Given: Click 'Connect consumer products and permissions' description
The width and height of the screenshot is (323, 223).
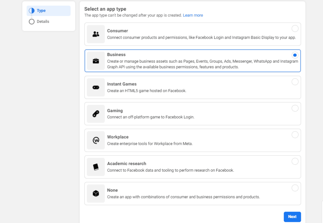Looking at the screenshot, I should click(x=202, y=38).
